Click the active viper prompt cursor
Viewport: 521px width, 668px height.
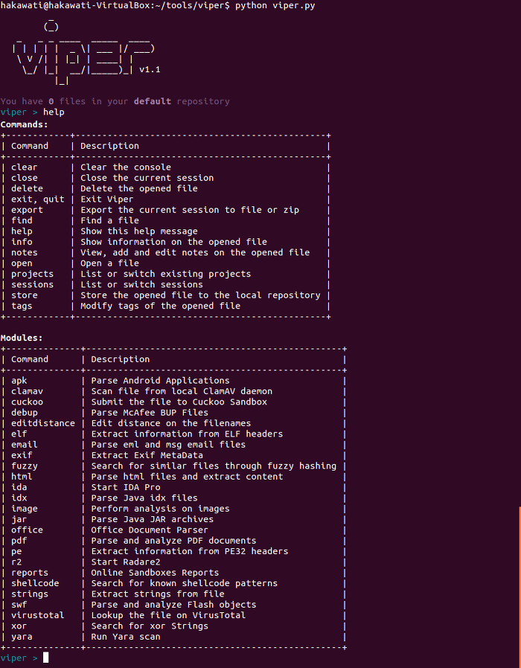tap(46, 658)
